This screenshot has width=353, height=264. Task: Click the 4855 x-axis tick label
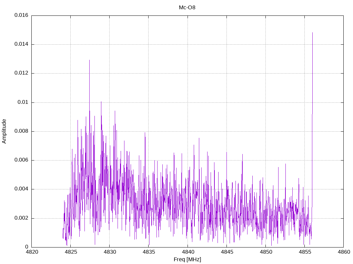(x=305, y=252)
